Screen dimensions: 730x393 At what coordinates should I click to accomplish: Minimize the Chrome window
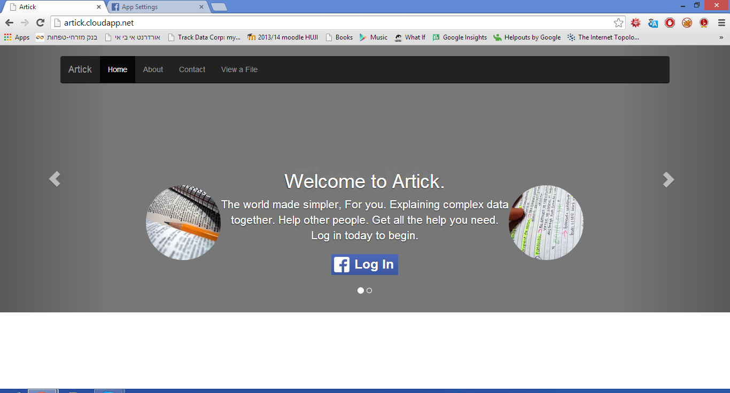pyautogui.click(x=683, y=5)
